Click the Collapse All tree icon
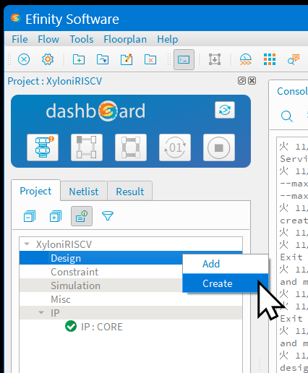Screen dimensions: 308x373 pyautogui.click(x=30, y=216)
